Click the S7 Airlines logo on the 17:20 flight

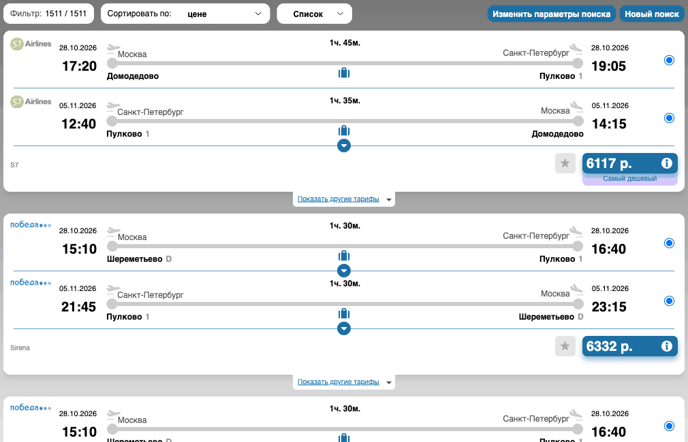31,44
